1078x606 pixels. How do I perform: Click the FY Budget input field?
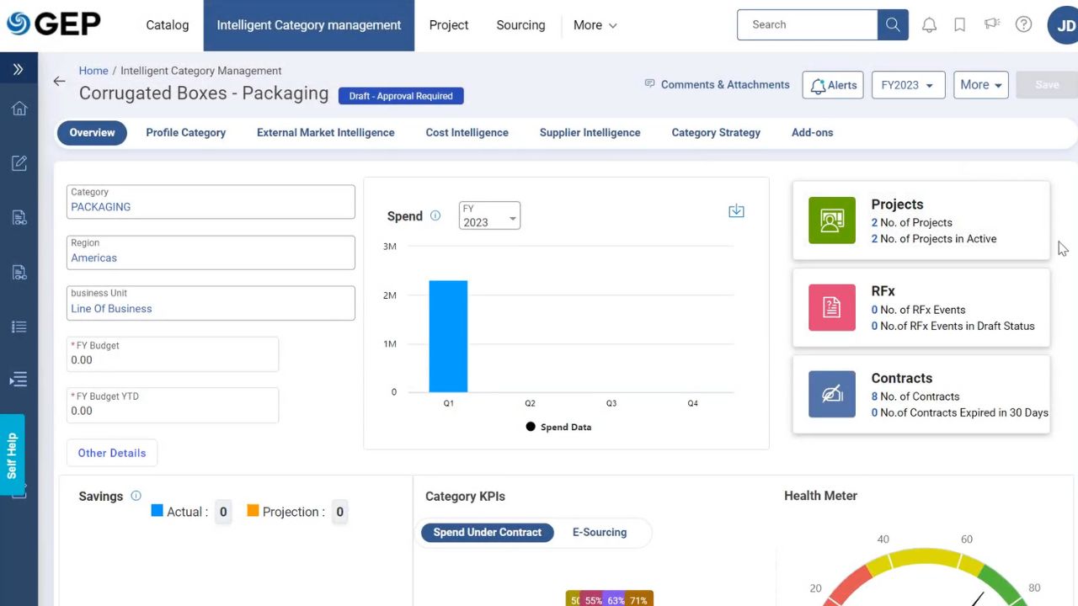173,360
